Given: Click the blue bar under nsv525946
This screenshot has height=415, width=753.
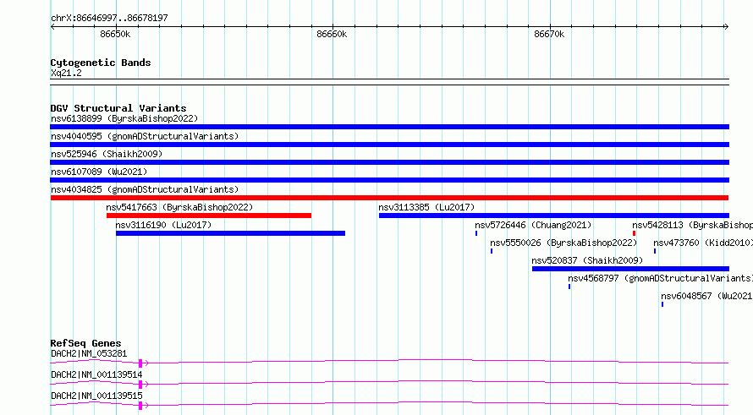Looking at the screenshot, I should [x=389, y=162].
